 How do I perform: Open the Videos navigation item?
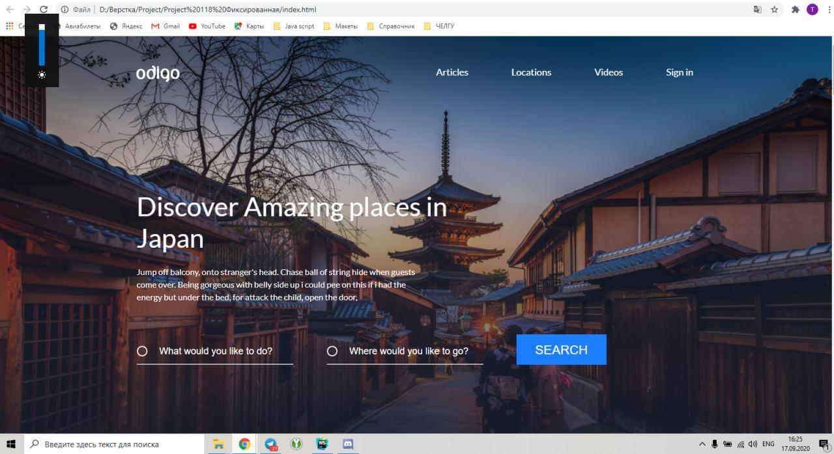[609, 72]
